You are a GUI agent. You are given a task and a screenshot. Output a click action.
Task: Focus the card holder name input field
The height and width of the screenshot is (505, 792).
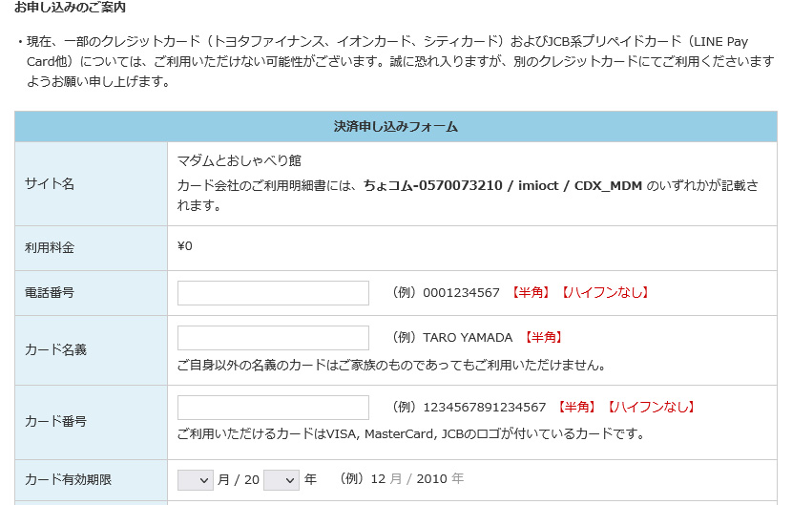tap(273, 338)
